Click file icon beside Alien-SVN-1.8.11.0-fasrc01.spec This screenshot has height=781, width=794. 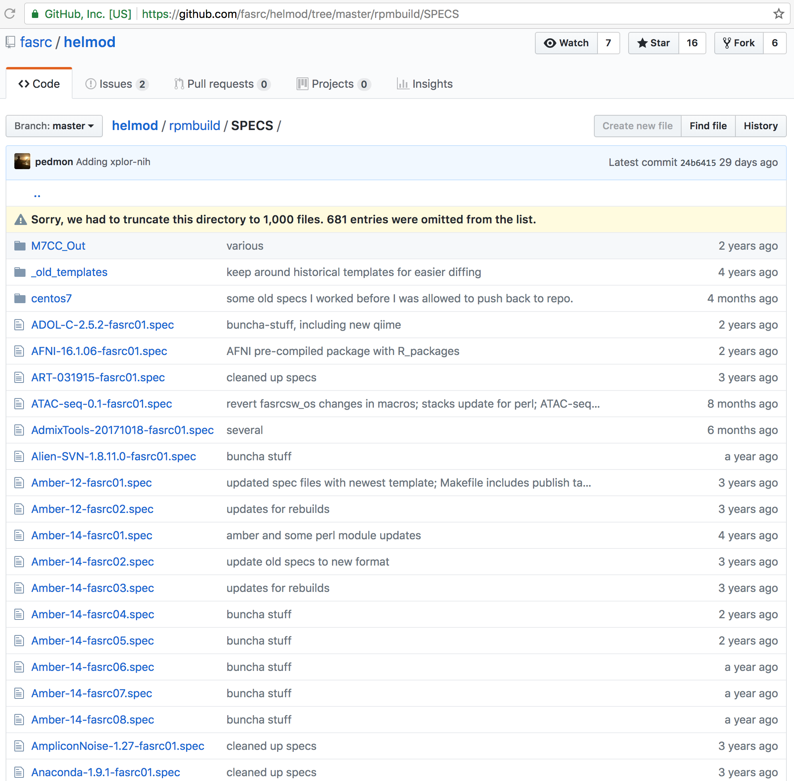[19, 456]
